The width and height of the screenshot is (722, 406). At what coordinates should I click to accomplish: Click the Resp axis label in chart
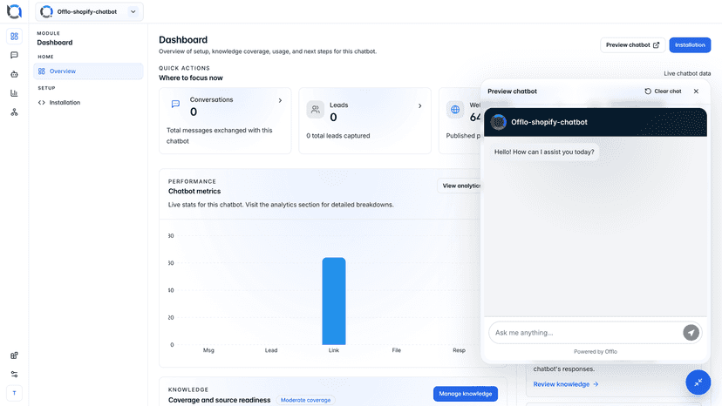[x=459, y=350]
